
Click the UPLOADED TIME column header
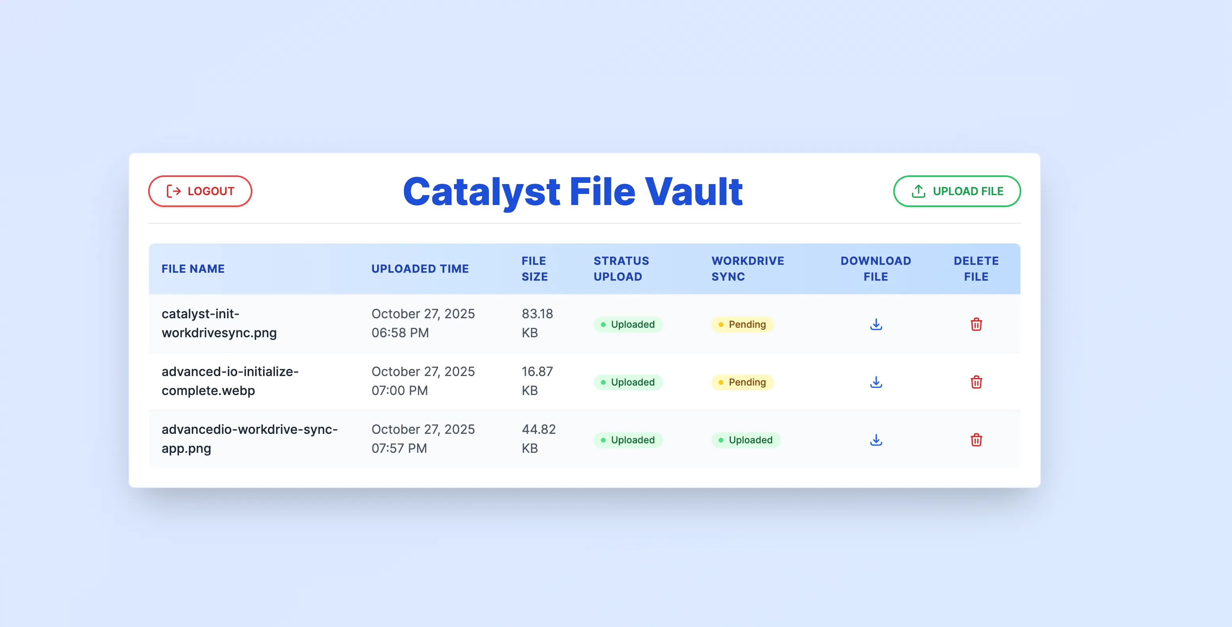[420, 269]
